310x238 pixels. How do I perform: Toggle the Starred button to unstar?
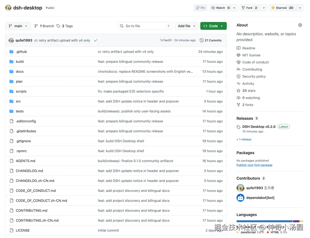pyautogui.click(x=282, y=8)
